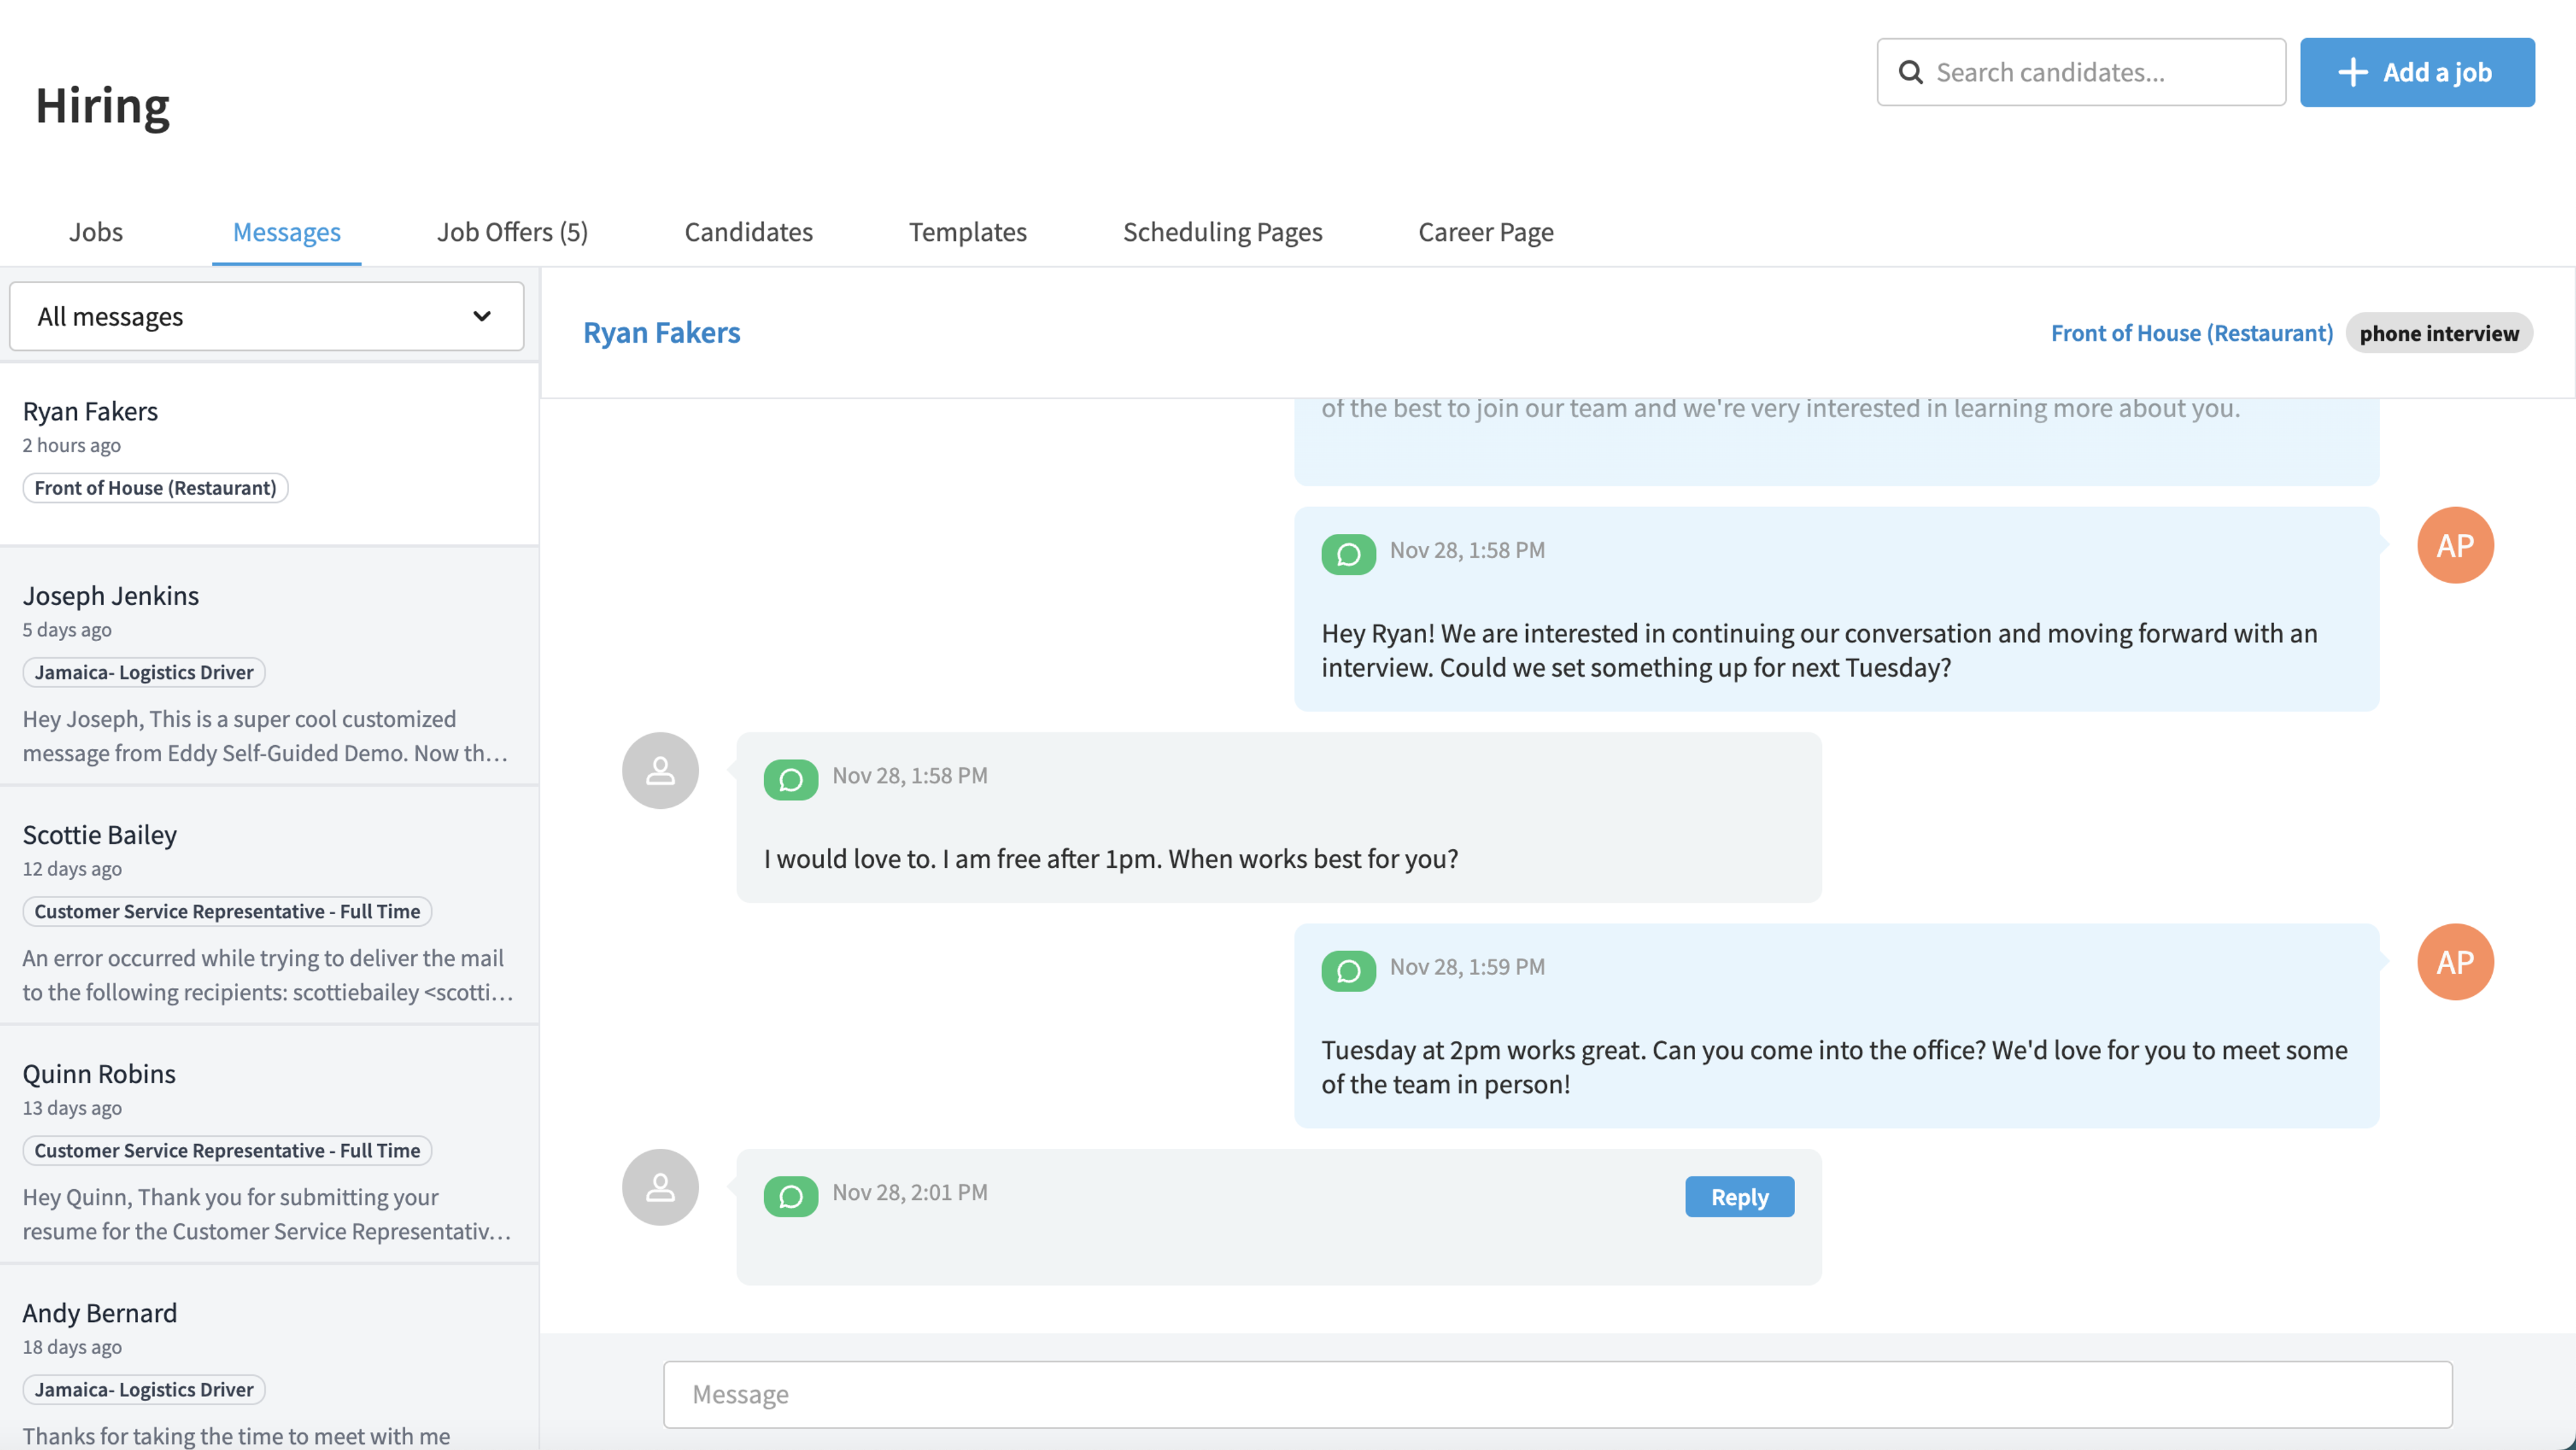Click the '18 days ago' timestamp
This screenshot has height=1450, width=2576.
[72, 1347]
